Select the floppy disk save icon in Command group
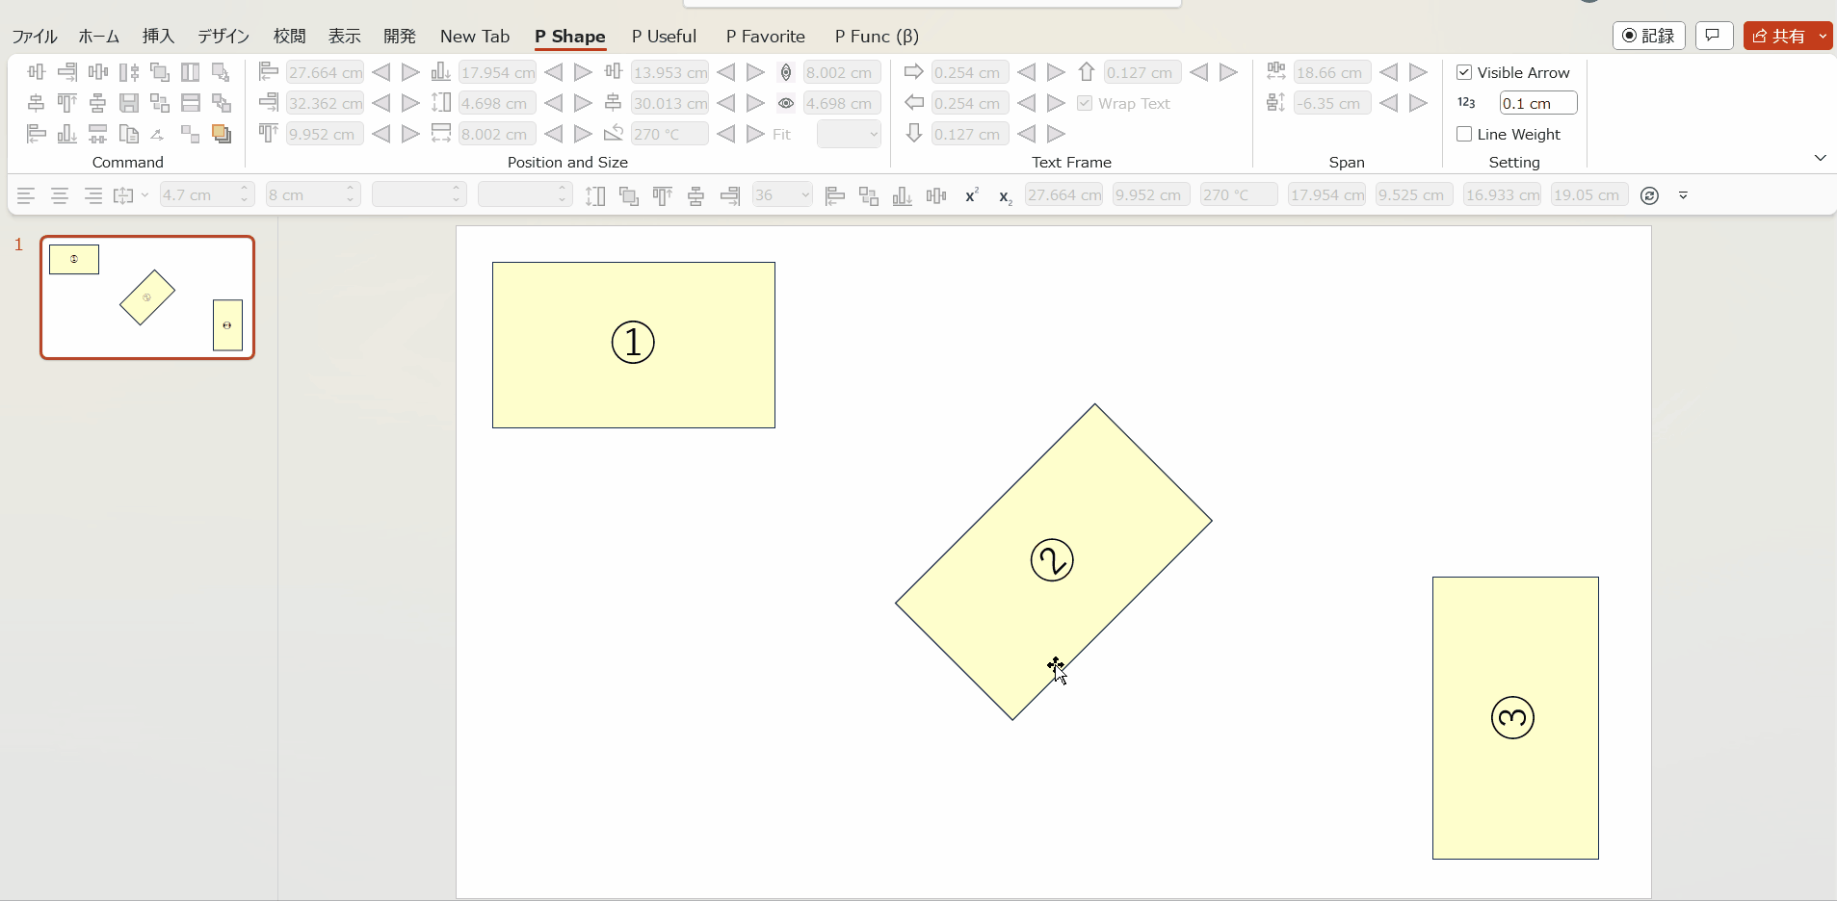Viewport: 1837px width, 901px height. [128, 103]
